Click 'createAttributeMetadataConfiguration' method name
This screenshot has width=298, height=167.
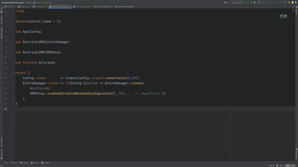coord(80,94)
